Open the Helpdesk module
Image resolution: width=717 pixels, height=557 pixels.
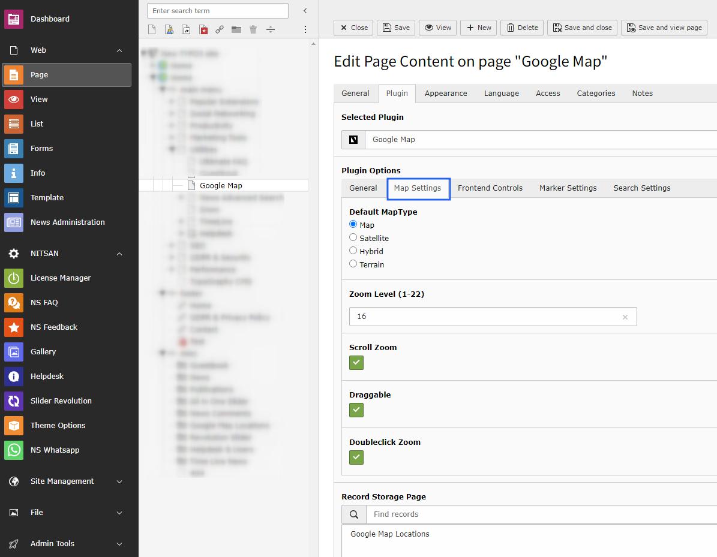tap(67, 377)
